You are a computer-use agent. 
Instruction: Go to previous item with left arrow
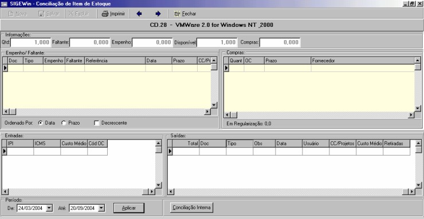point(139,14)
